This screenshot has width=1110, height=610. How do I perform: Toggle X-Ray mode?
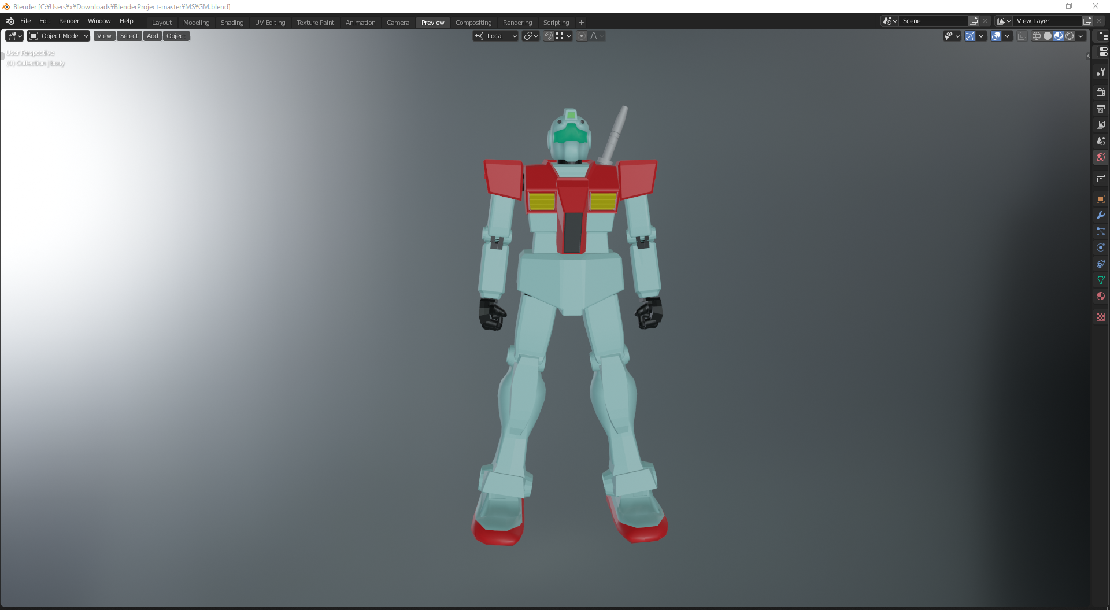1022,36
